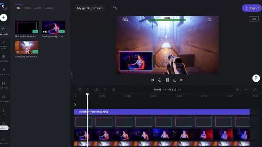Open the Text sidebar section
The width and height of the screenshot is (262, 147).
[3, 112]
